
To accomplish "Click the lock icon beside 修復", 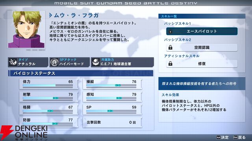I will coord(170,63).
